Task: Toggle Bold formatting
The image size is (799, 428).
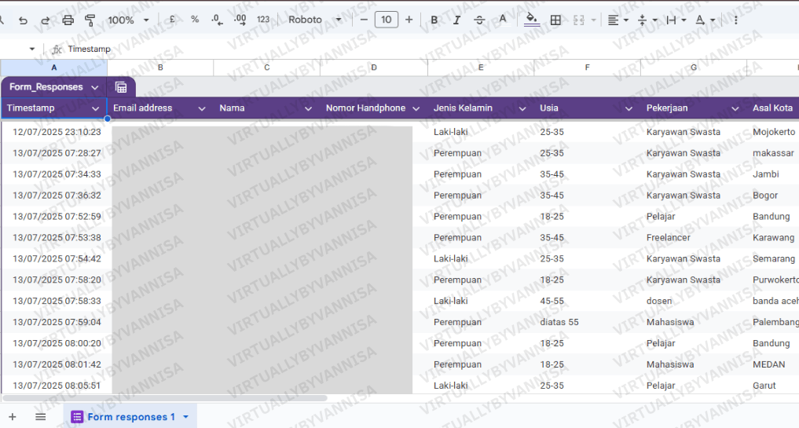Action: click(x=434, y=20)
